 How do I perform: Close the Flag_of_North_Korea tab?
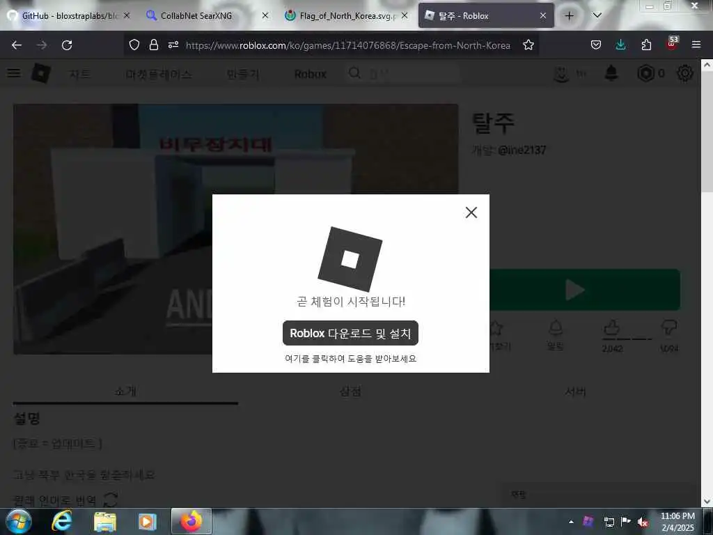pyautogui.click(x=405, y=15)
